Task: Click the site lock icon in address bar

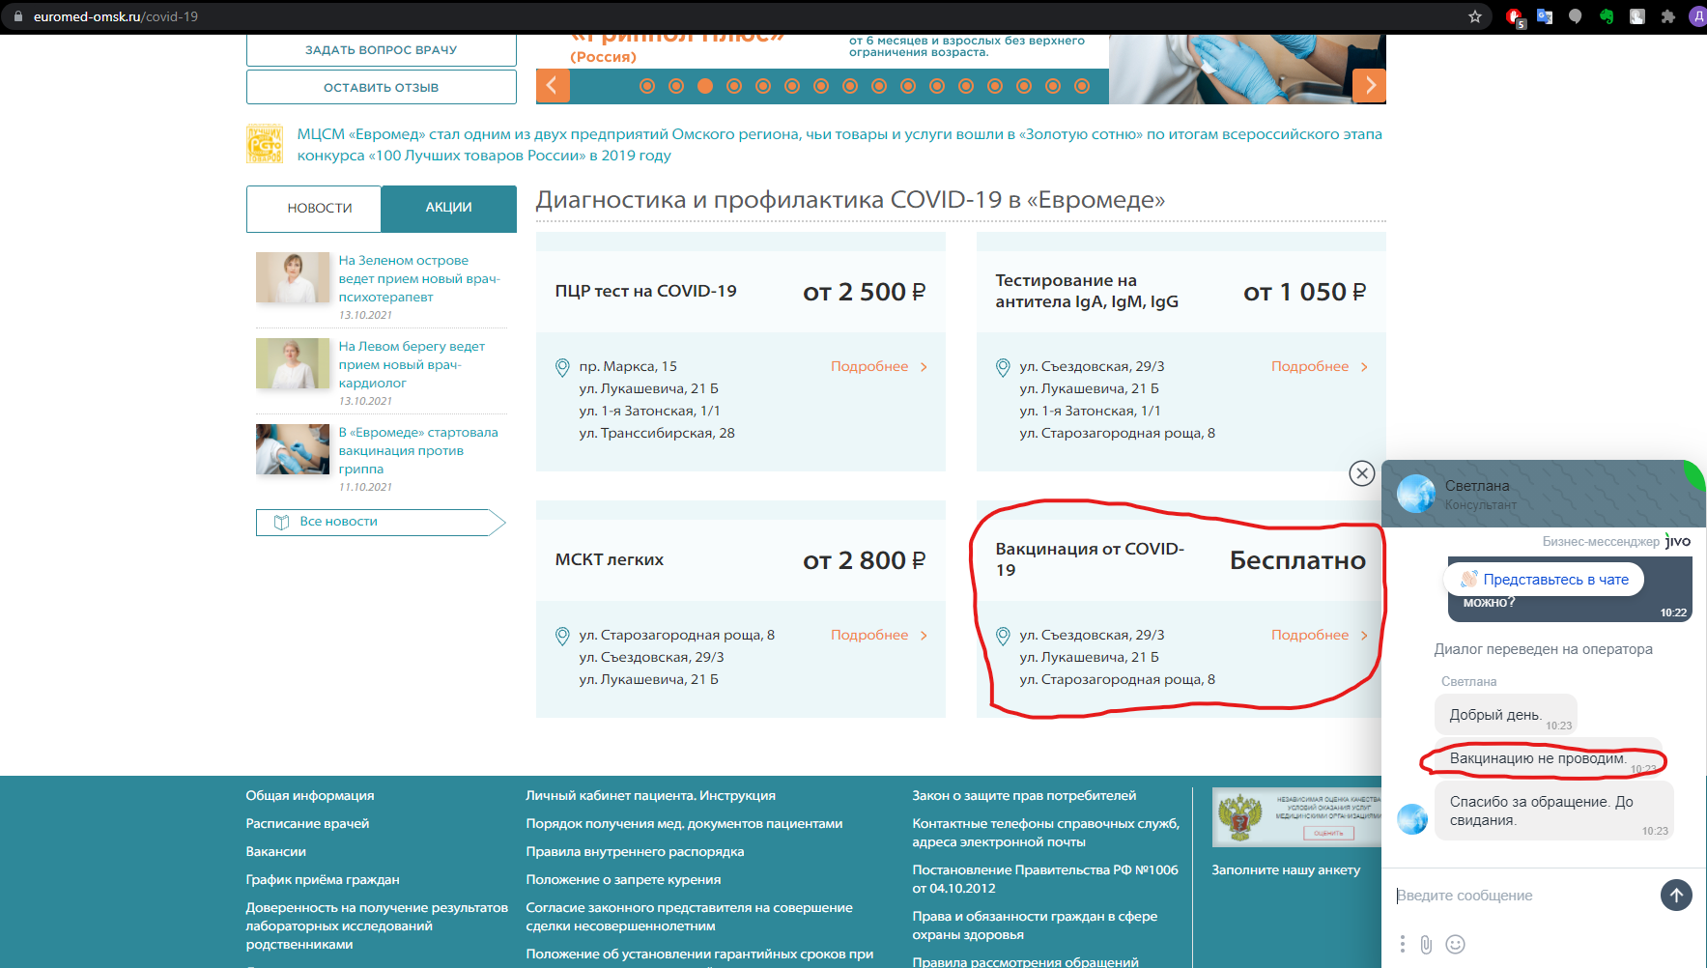Action: pyautogui.click(x=17, y=16)
